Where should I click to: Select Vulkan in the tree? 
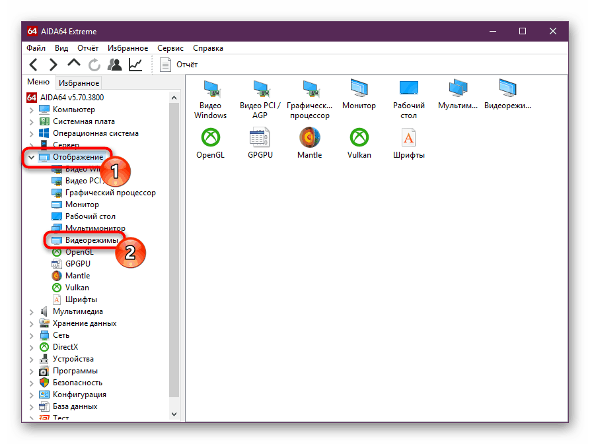(x=71, y=288)
